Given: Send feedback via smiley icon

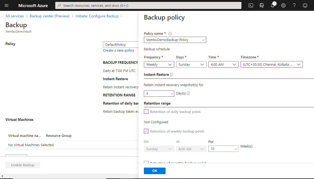Looking at the screenshot, I should (305, 5).
